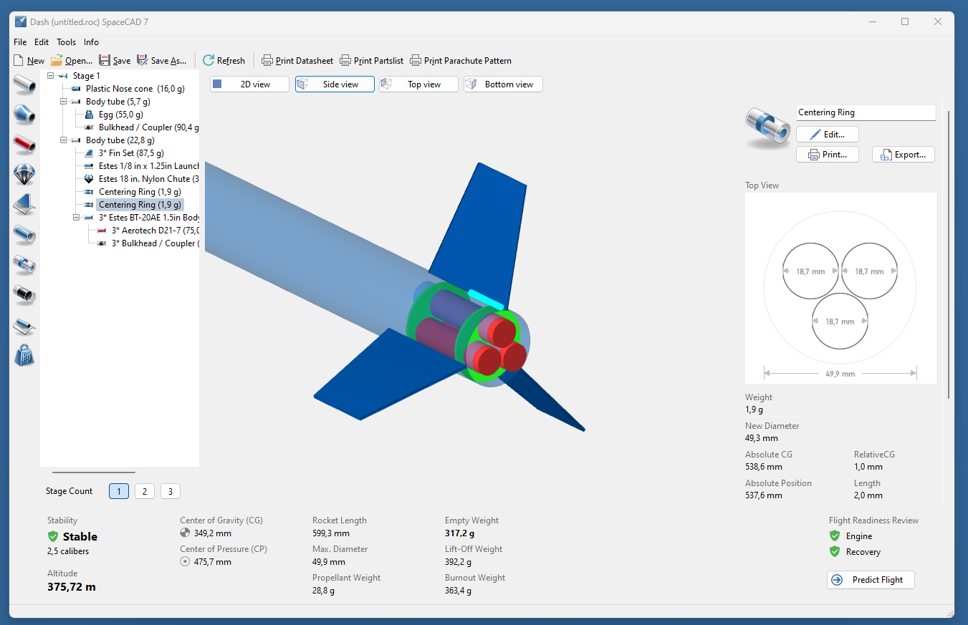Add a parachute from the parts sidebar
Screen dimensions: 968x625
pos(24,174)
